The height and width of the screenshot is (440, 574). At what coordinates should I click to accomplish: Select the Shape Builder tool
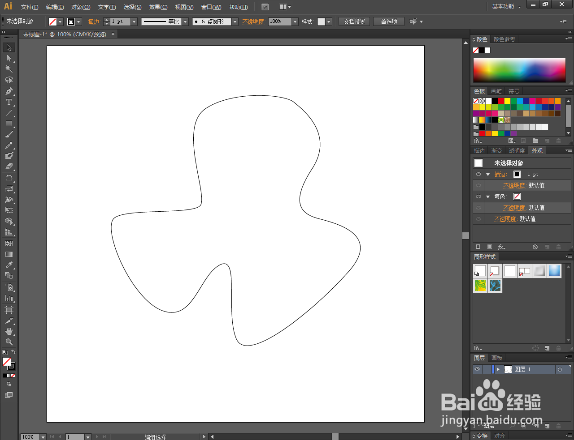pos(9,222)
